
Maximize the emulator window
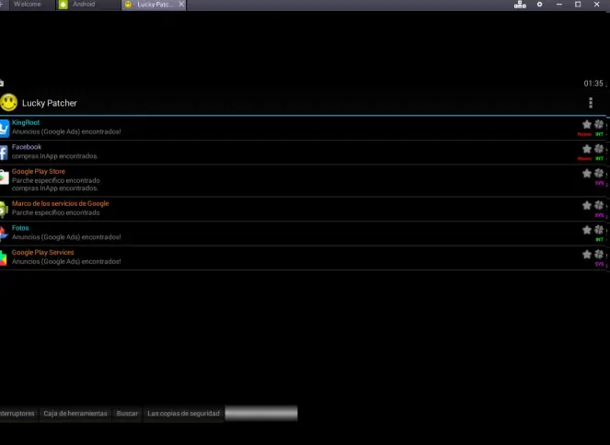click(578, 5)
